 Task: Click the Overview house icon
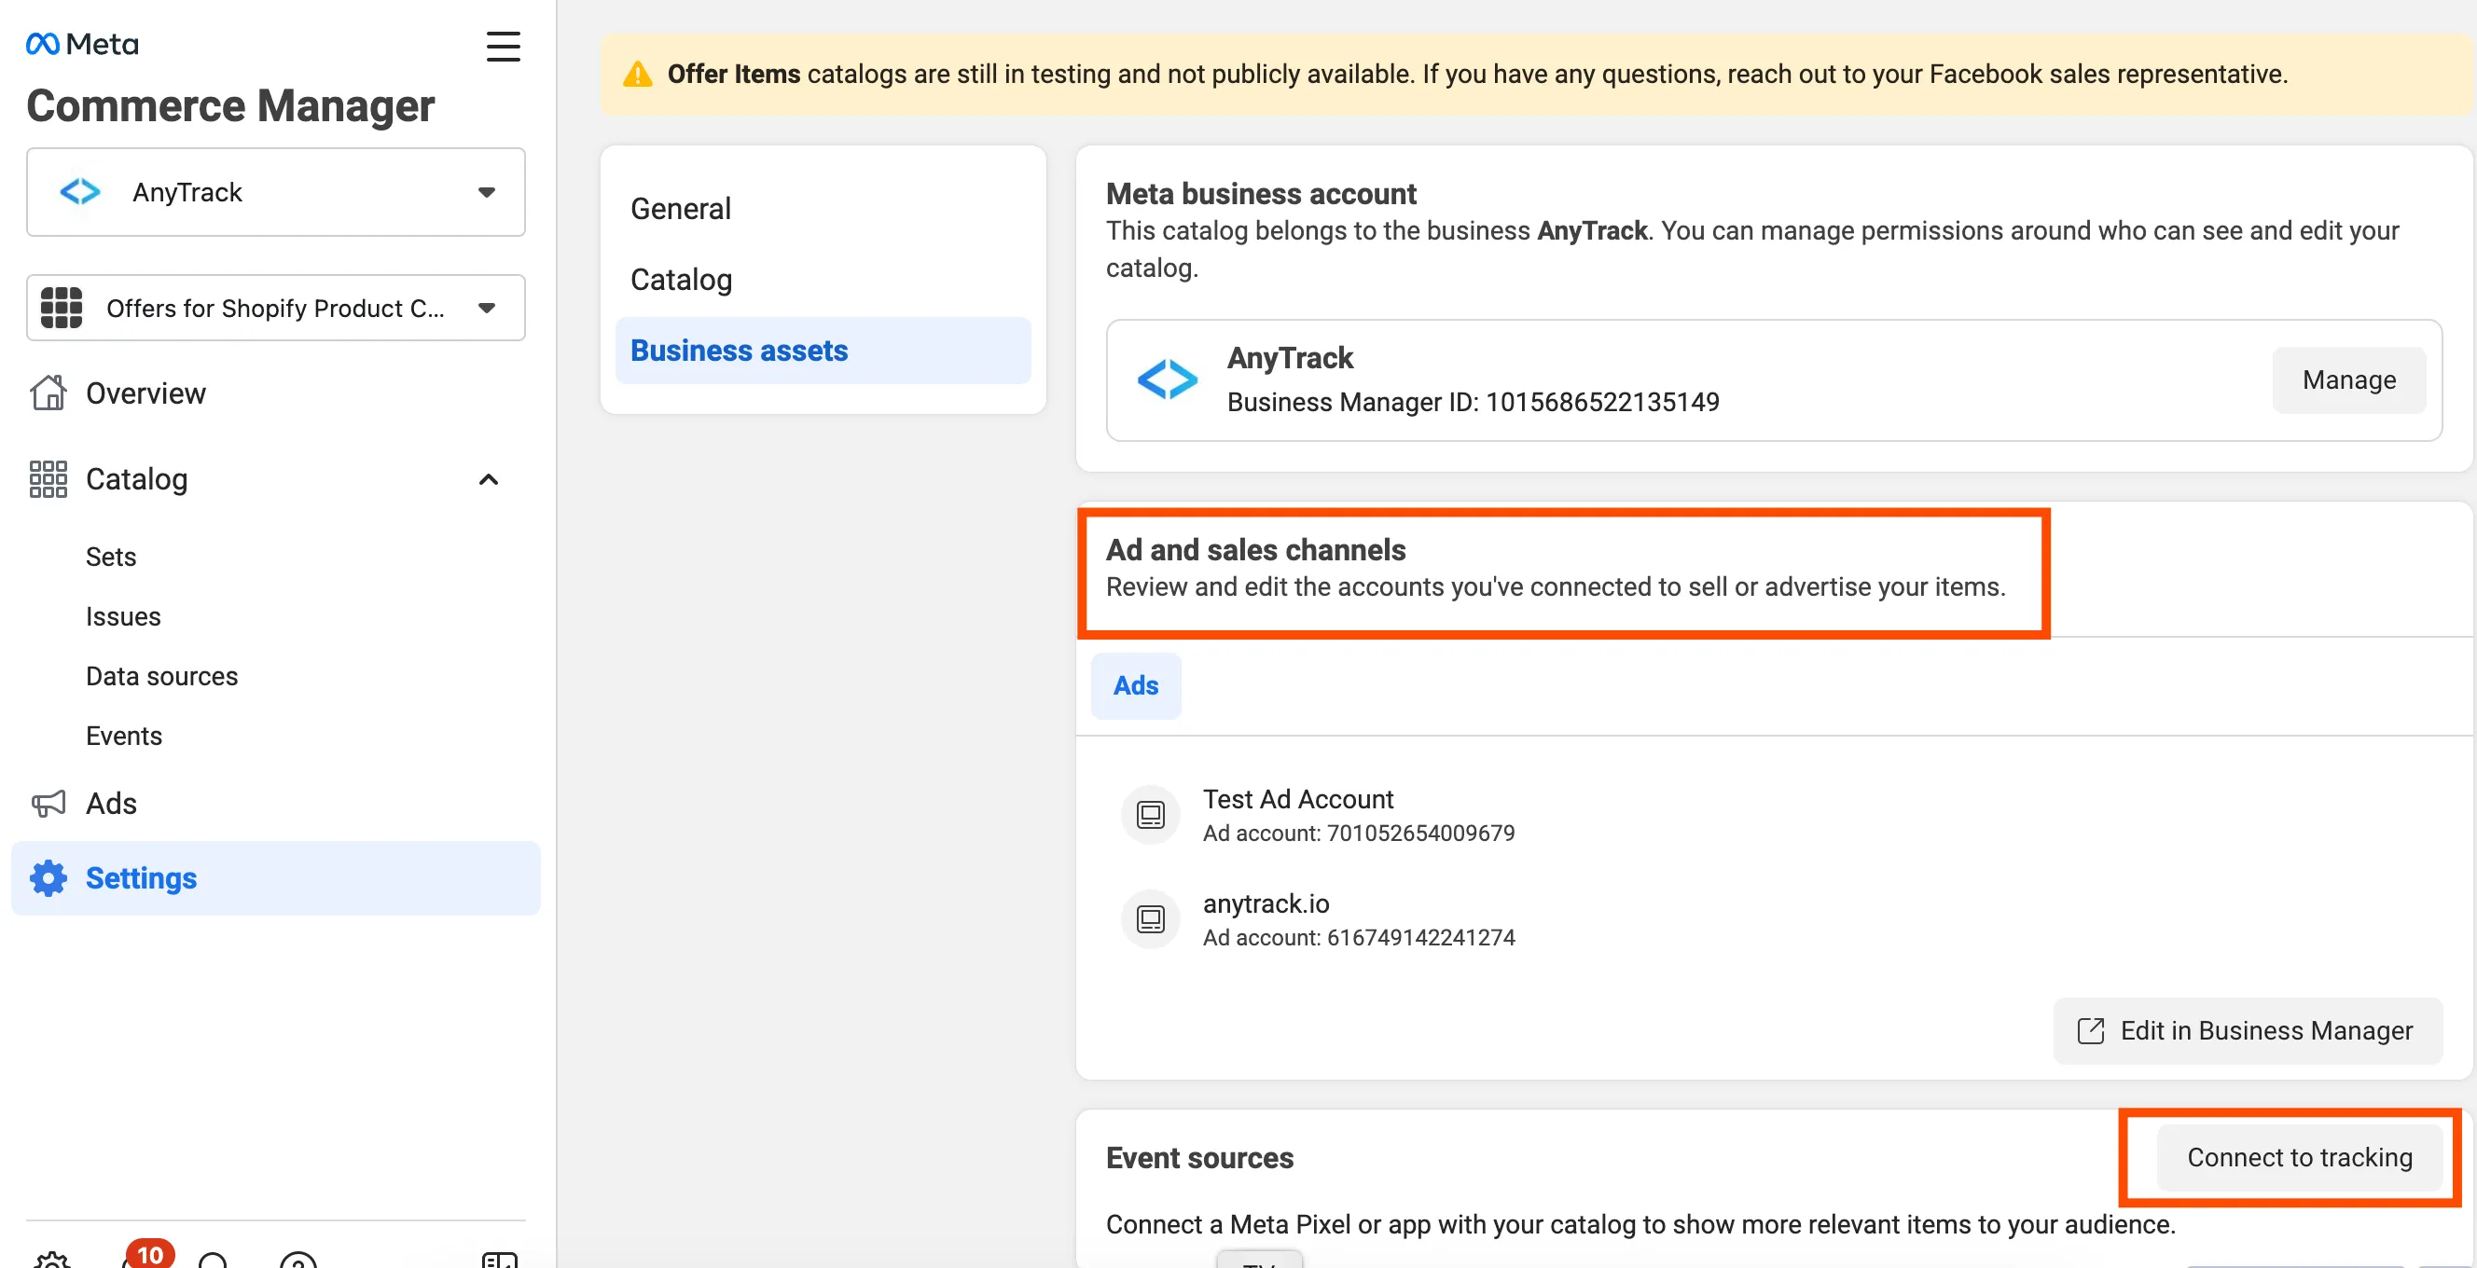pos(48,393)
